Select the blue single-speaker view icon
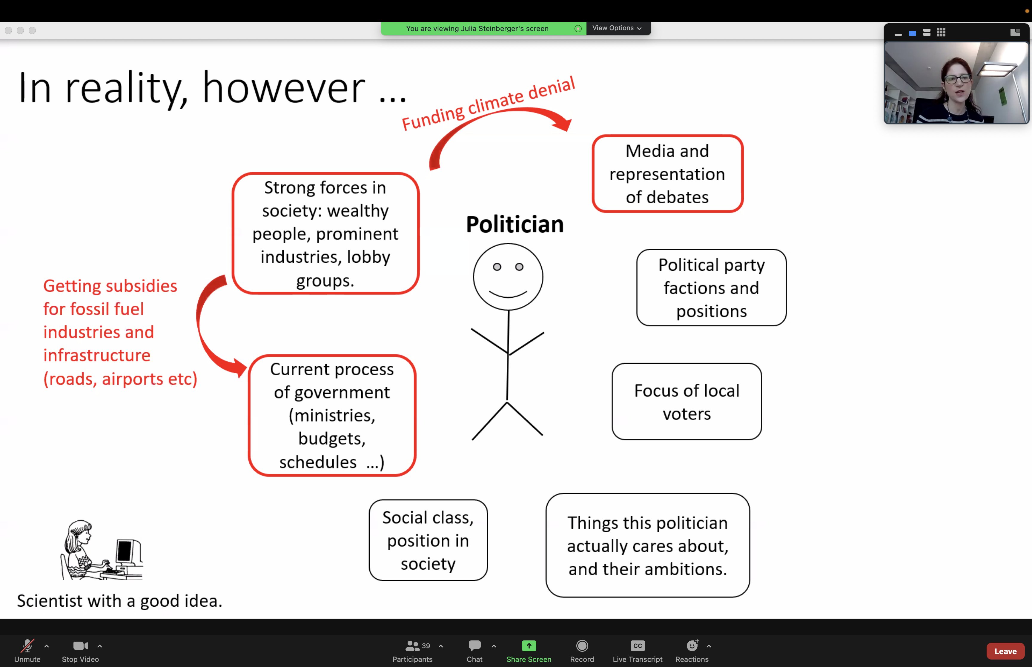Viewport: 1032px width, 667px height. pos(912,33)
